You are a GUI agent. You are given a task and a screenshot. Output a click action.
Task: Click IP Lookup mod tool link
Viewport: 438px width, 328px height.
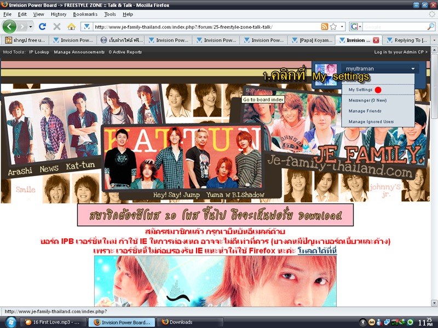pos(39,52)
